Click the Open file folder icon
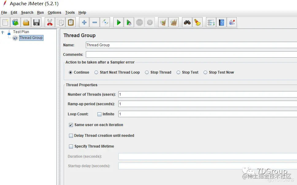297x185 pixels. (26, 22)
